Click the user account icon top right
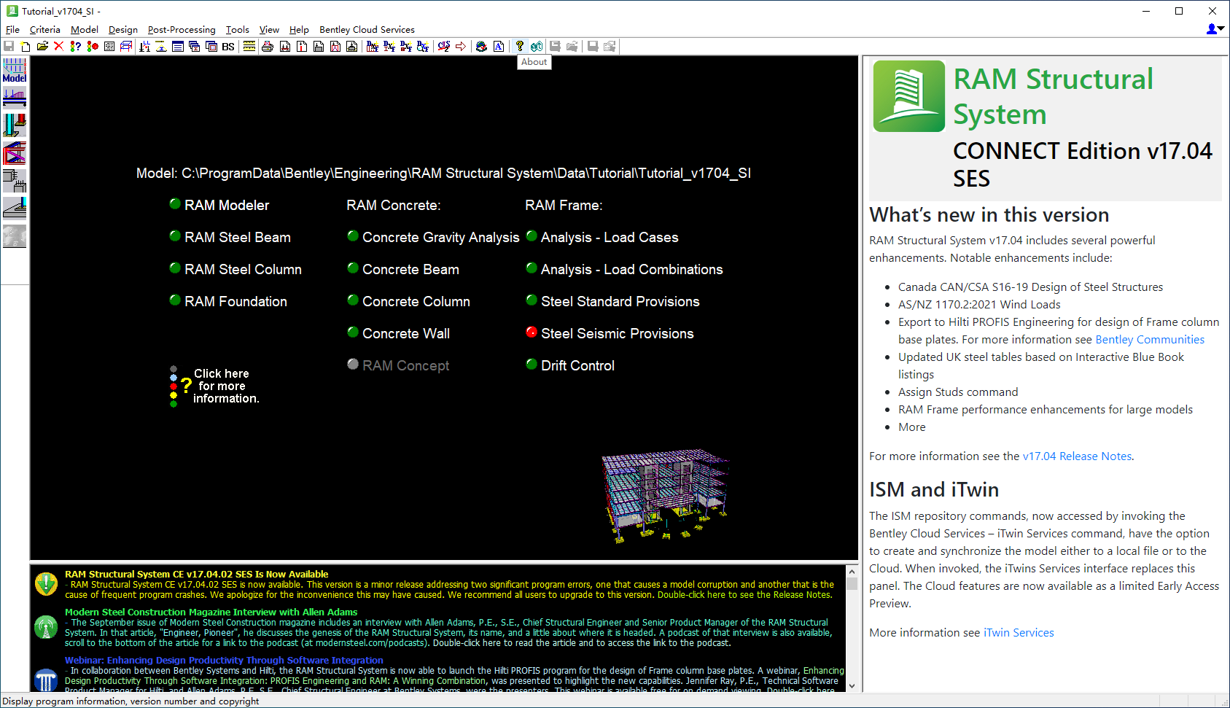Screen dimensions: 1230x708 click(1215, 28)
